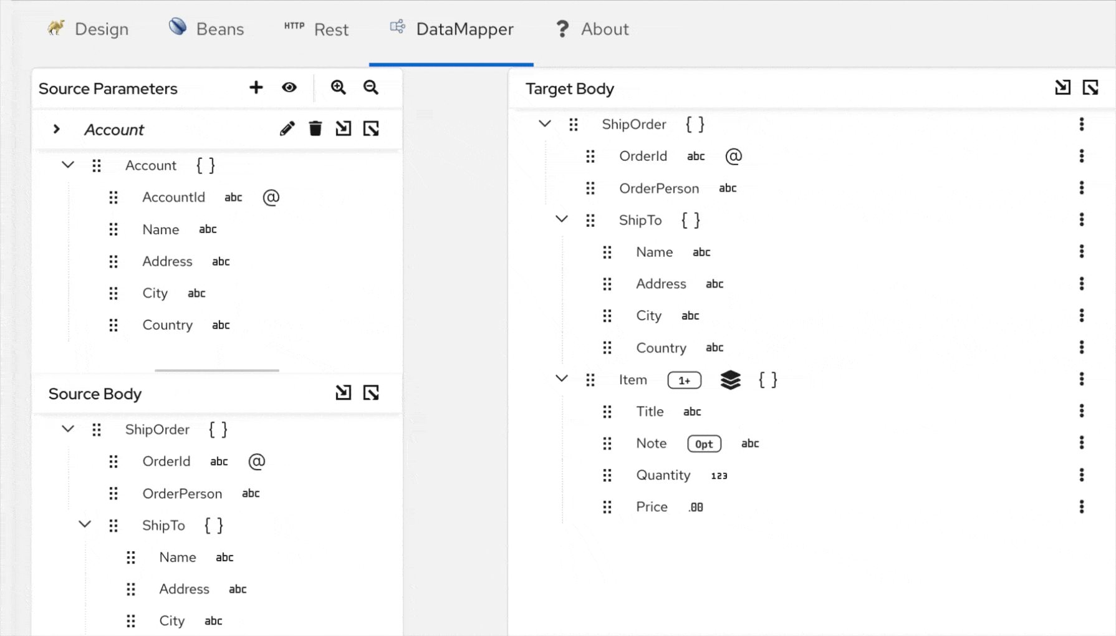Toggle parameter visibility eye icon
Screen dimensions: 1116x636
[x=289, y=88]
